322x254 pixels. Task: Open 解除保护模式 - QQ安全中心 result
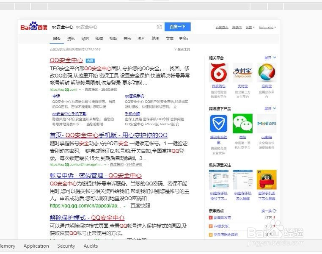87,218
